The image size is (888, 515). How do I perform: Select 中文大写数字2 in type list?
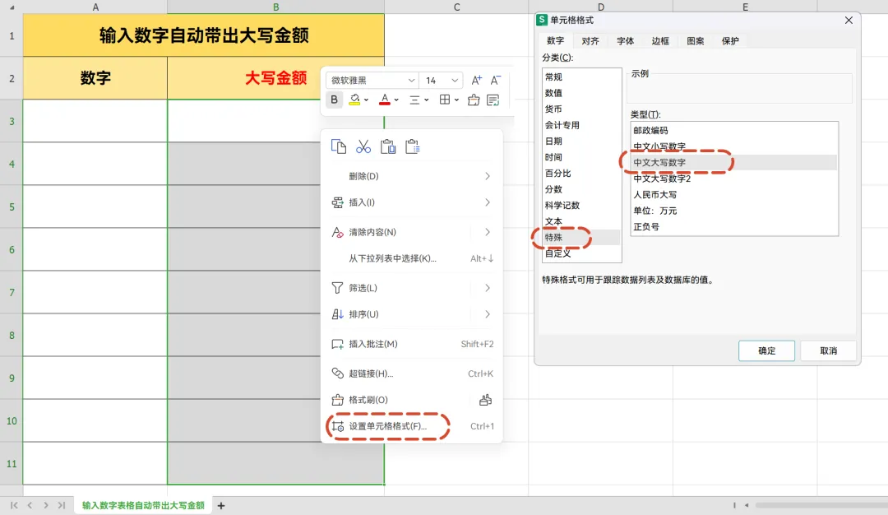point(734,179)
